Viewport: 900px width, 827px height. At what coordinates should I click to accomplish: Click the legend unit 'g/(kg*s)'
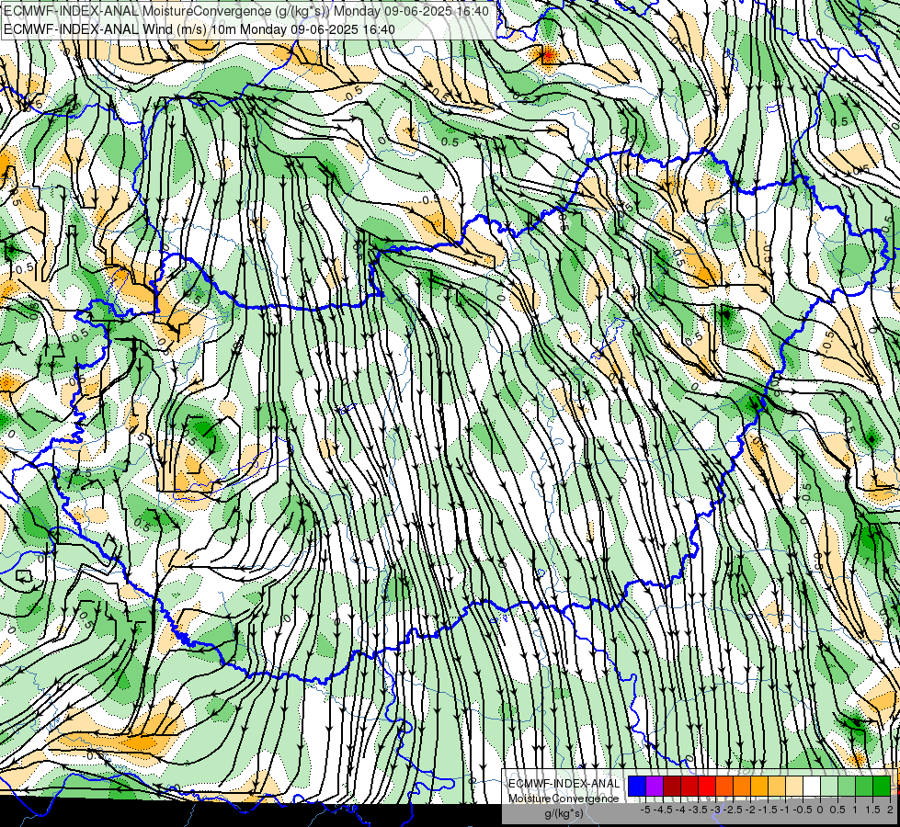pos(564,814)
